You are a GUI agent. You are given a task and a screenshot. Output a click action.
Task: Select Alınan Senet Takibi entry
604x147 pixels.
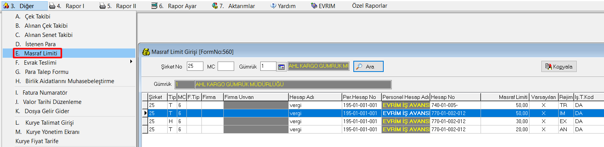(x=69, y=35)
